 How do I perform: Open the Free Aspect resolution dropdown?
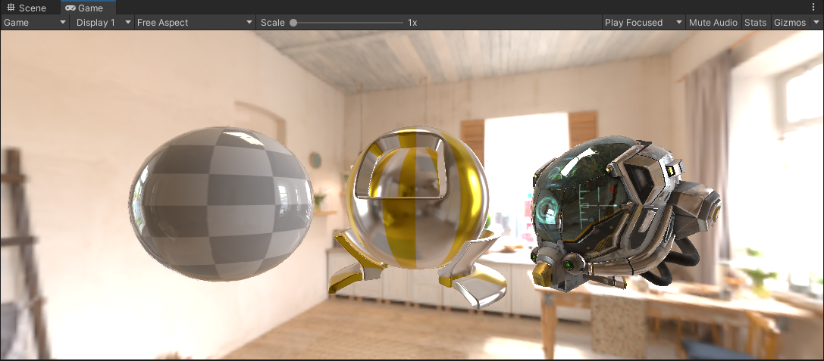click(195, 23)
